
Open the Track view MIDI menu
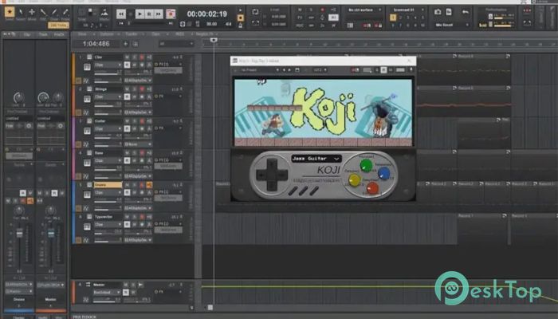pyautogui.click(x=179, y=34)
